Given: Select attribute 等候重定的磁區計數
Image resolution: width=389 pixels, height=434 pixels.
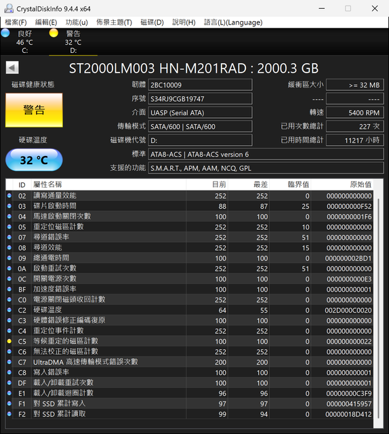Looking at the screenshot, I should click(66, 341).
